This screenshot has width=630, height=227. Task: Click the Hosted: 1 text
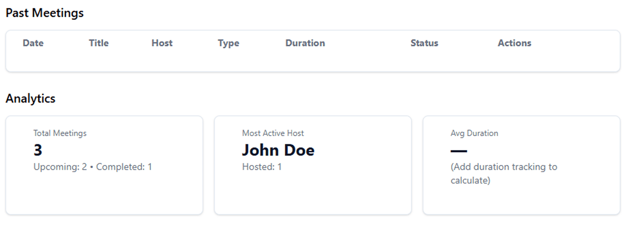click(262, 167)
